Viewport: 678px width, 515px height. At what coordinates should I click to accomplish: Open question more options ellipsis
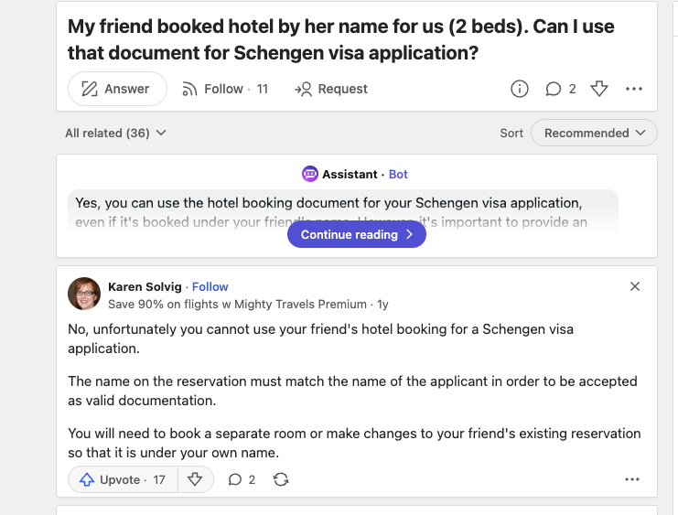(634, 89)
